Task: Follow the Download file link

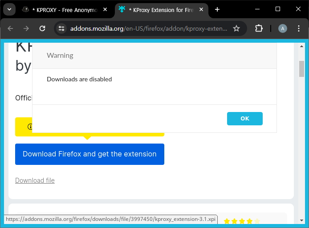Action: click(35, 180)
